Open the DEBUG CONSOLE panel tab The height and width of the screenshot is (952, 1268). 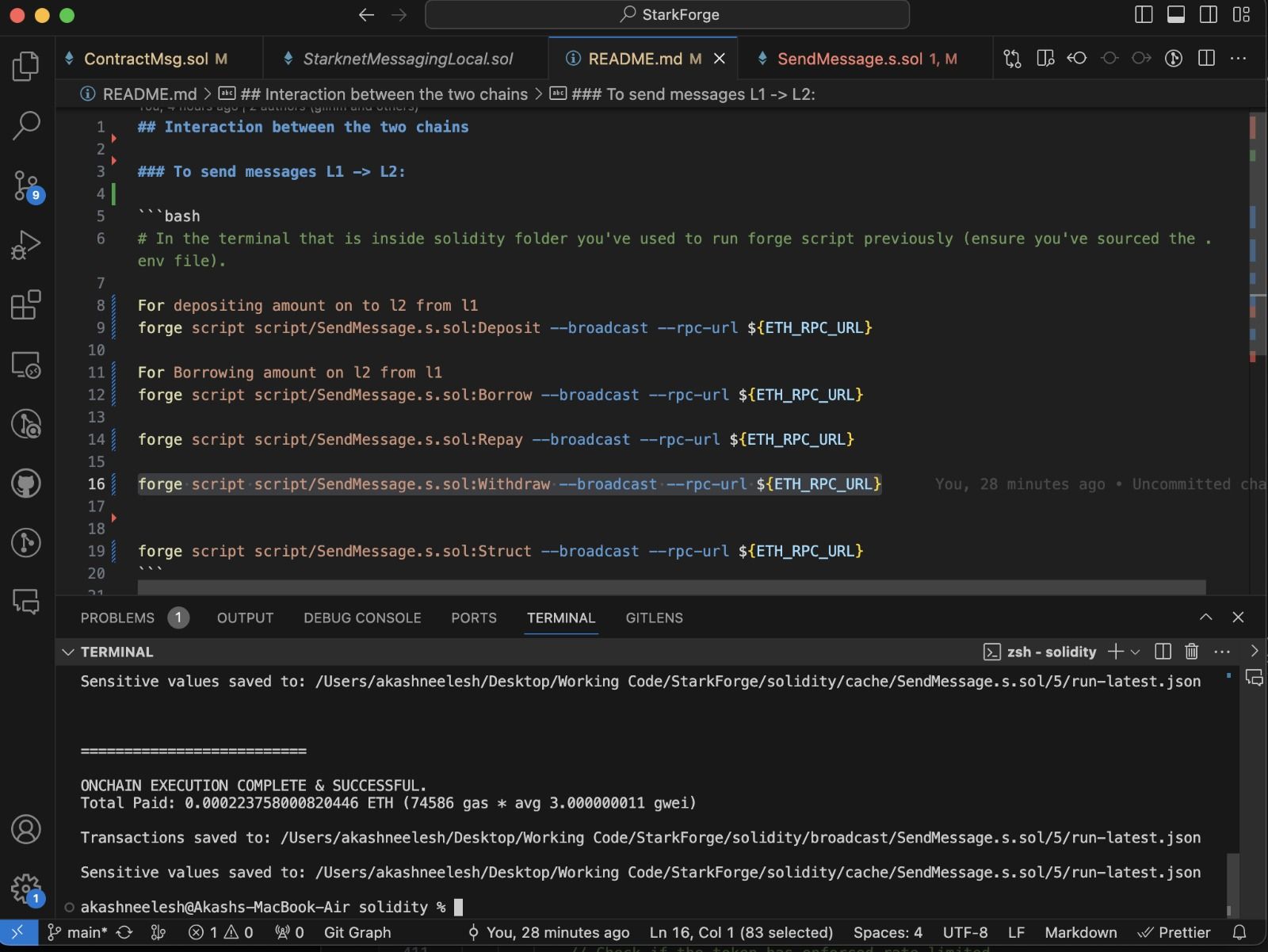click(x=362, y=617)
